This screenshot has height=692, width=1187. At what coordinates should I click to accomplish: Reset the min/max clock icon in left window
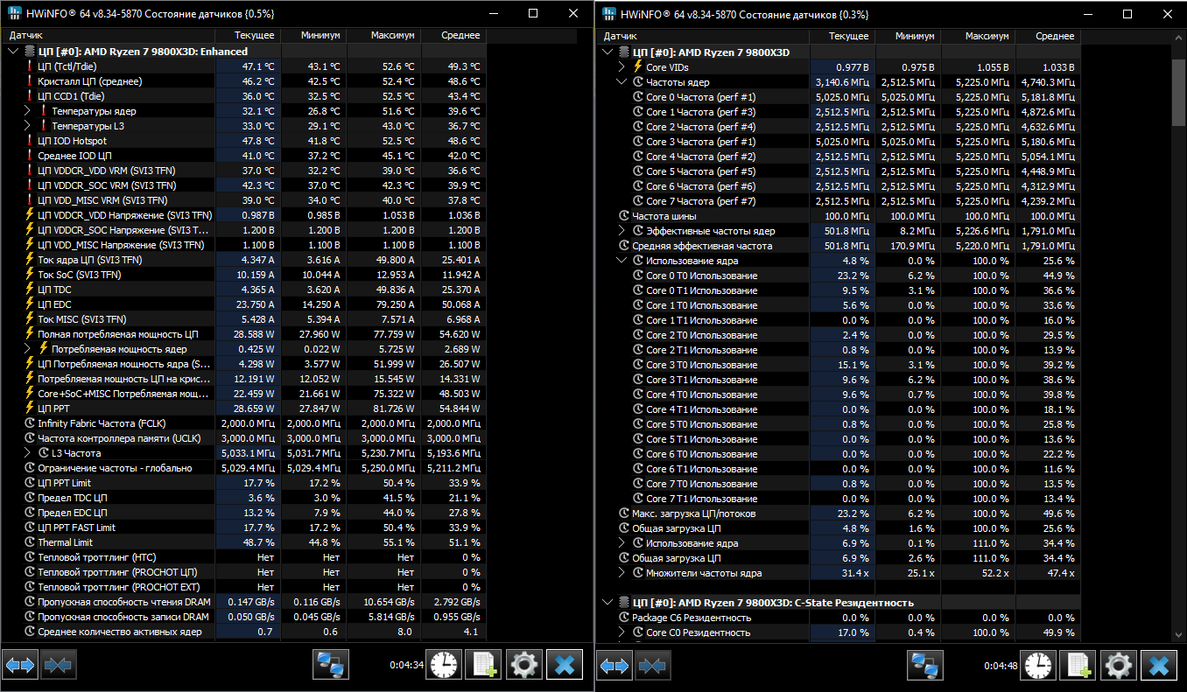443,665
